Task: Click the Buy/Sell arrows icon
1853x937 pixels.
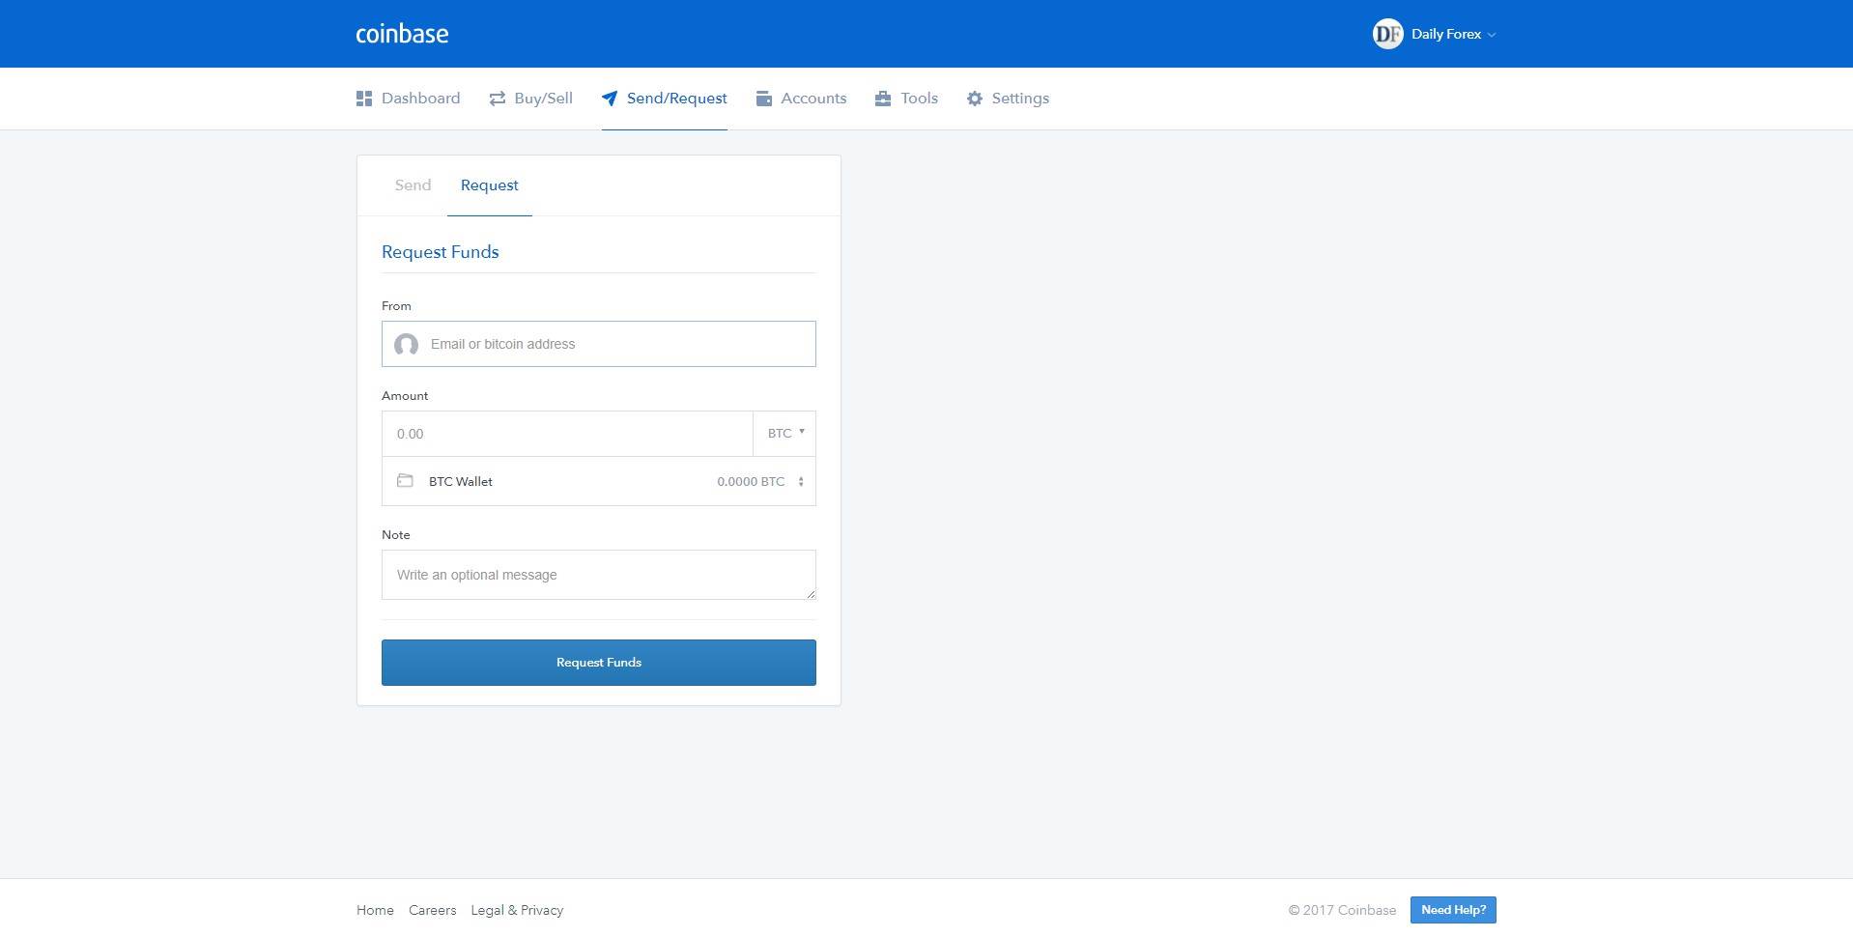Action: point(498,99)
